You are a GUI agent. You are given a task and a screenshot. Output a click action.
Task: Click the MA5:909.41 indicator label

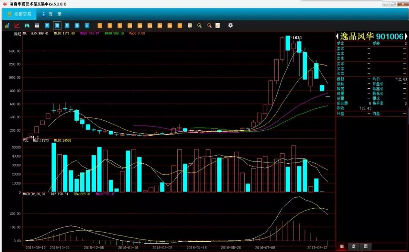pos(40,33)
